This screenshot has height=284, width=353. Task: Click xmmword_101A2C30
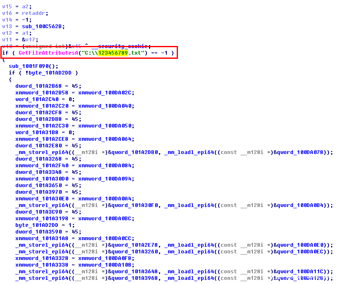click(x=42, y=126)
